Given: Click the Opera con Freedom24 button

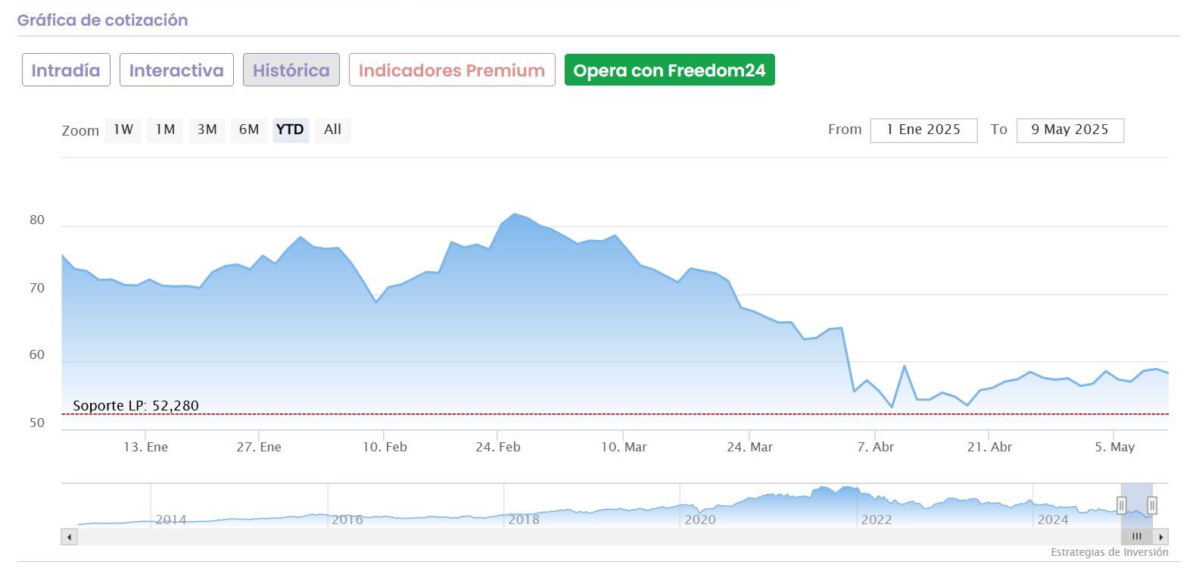Looking at the screenshot, I should (x=669, y=70).
